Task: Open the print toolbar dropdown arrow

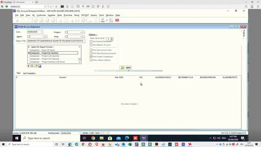Action: point(107,20)
